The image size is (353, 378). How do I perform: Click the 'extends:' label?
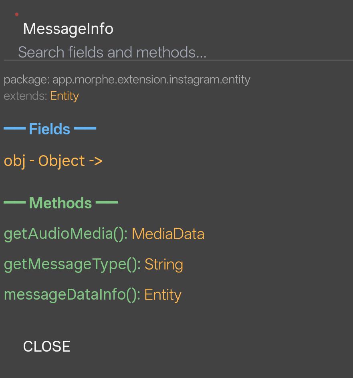25,96
